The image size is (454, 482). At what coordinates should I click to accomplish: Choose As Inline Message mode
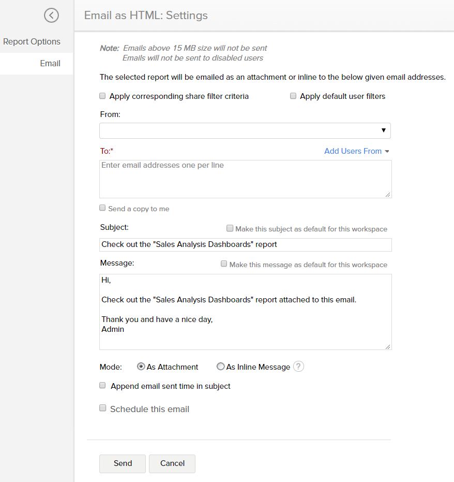point(220,367)
